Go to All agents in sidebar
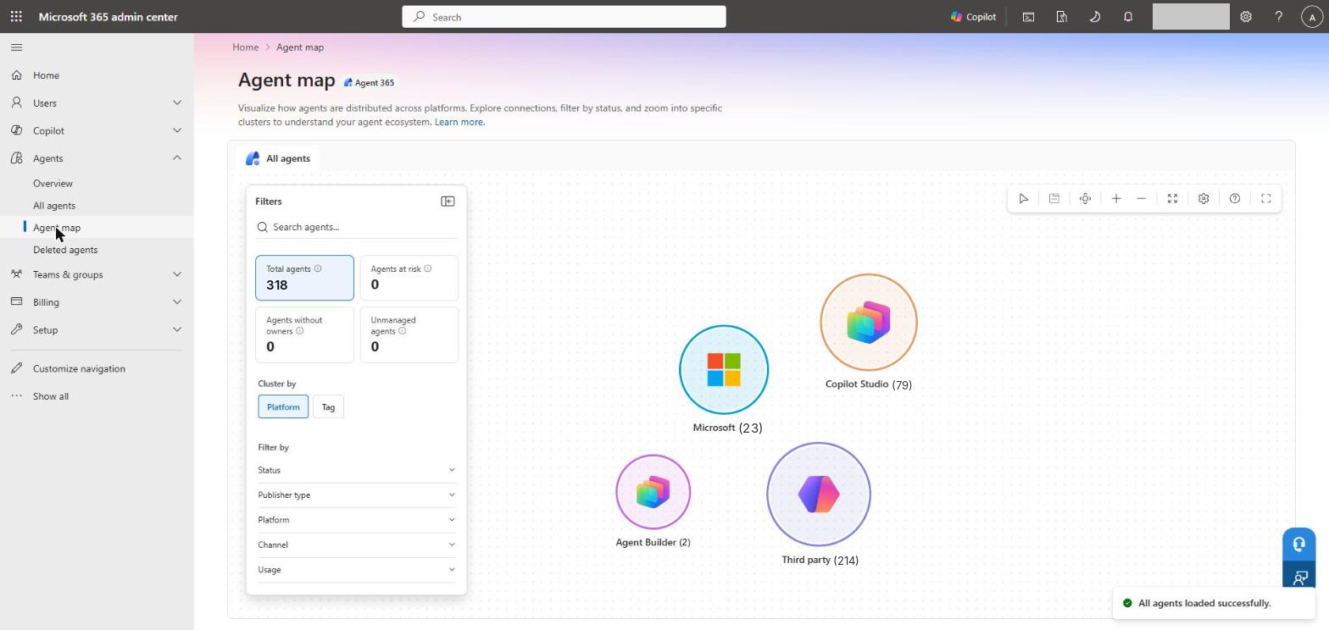Image resolution: width=1329 pixels, height=630 pixels. tap(54, 205)
